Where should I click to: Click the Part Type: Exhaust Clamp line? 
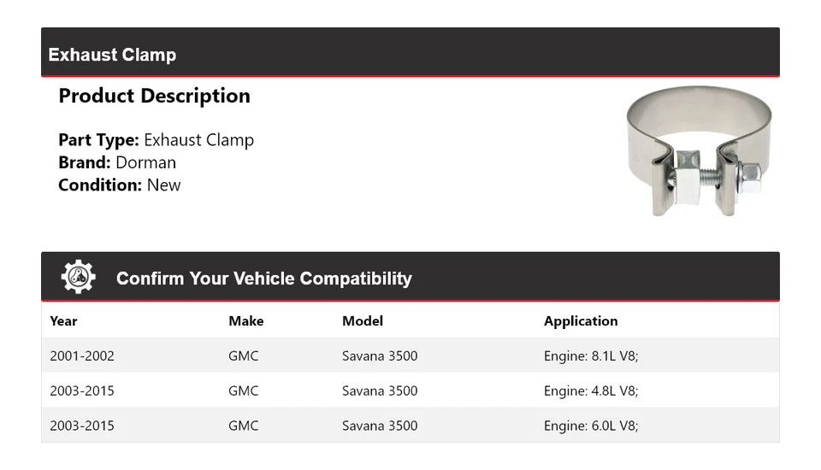156,140
